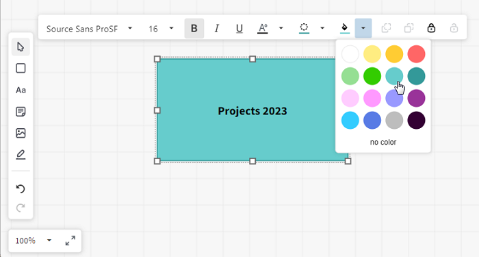Collapse the fill color dropdown arrow
The width and height of the screenshot is (479, 257).
click(363, 28)
